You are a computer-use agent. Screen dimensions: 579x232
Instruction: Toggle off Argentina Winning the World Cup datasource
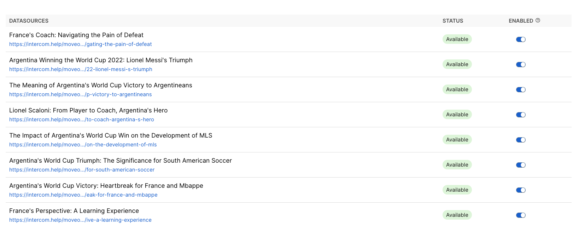coord(521,65)
